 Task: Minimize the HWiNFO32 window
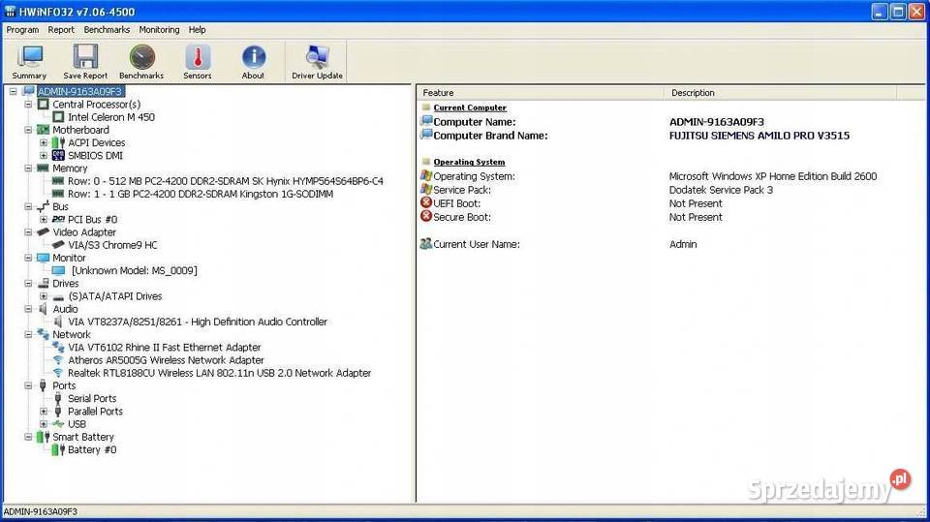[880, 12]
